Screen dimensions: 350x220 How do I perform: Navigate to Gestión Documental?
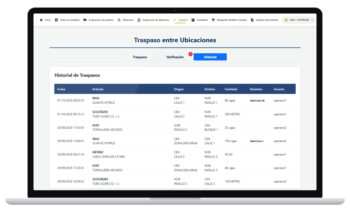(267, 20)
